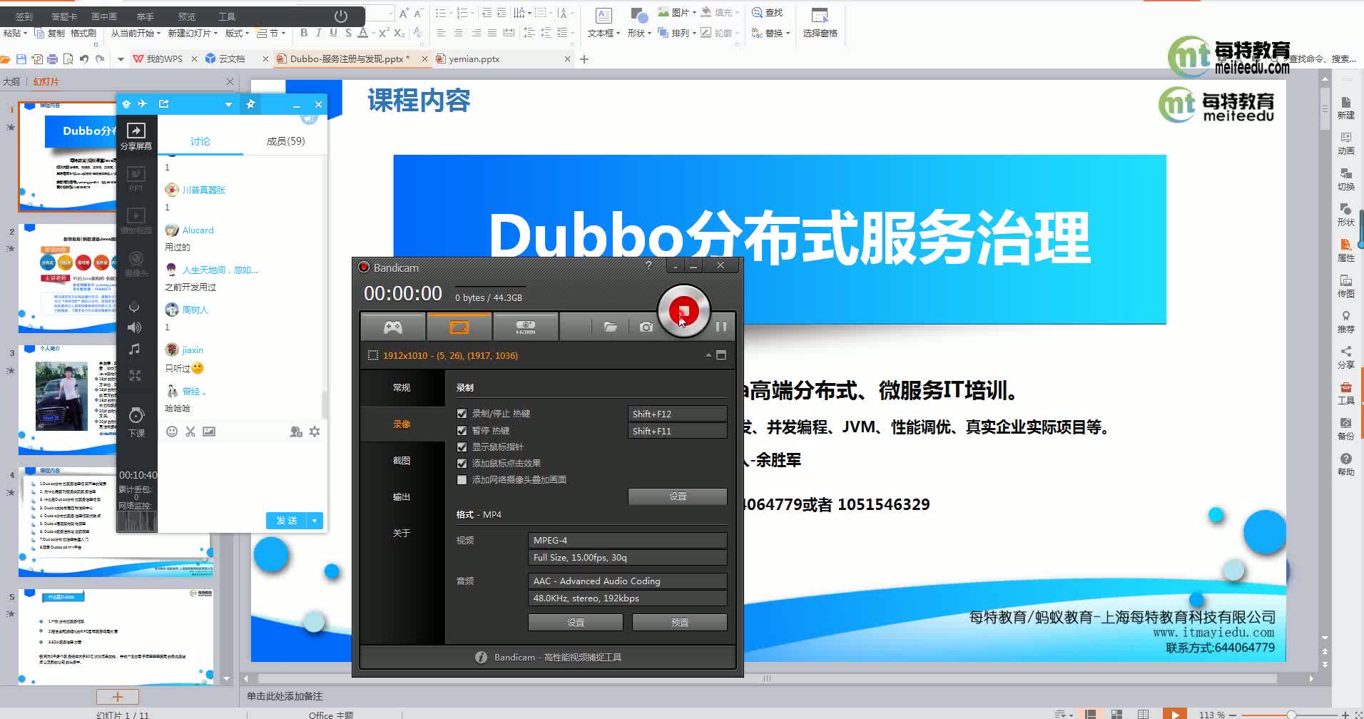Open the Bandicam output folder icon

click(x=610, y=327)
